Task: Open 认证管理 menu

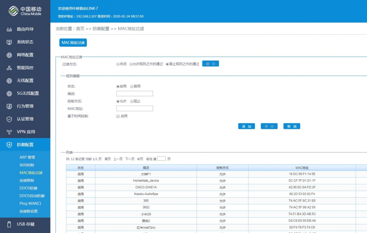Action: pyautogui.click(x=25, y=119)
